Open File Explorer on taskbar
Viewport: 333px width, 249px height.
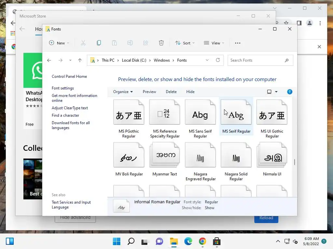[174, 241]
